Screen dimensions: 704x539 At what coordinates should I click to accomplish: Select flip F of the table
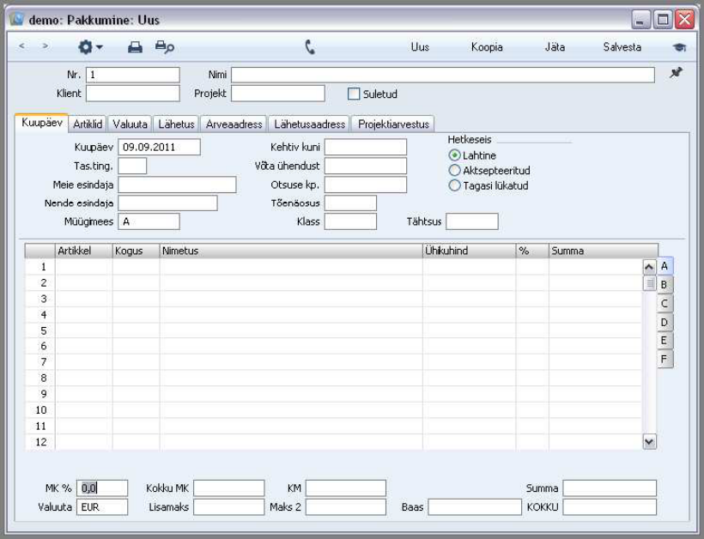click(665, 359)
